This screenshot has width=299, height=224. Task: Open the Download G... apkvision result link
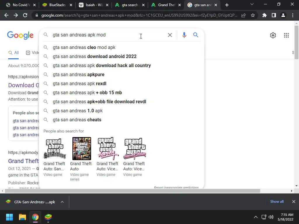pyautogui.click(x=24, y=85)
